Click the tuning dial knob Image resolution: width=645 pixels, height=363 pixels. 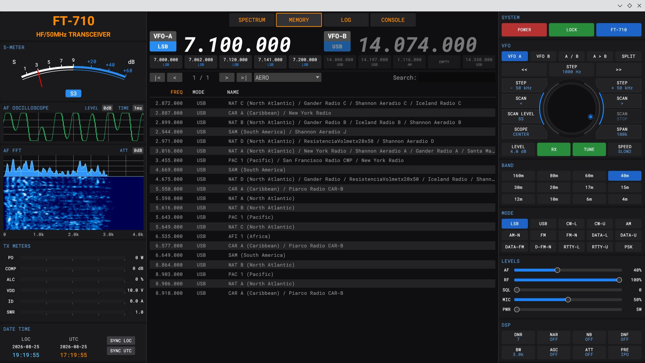pyautogui.click(x=571, y=108)
